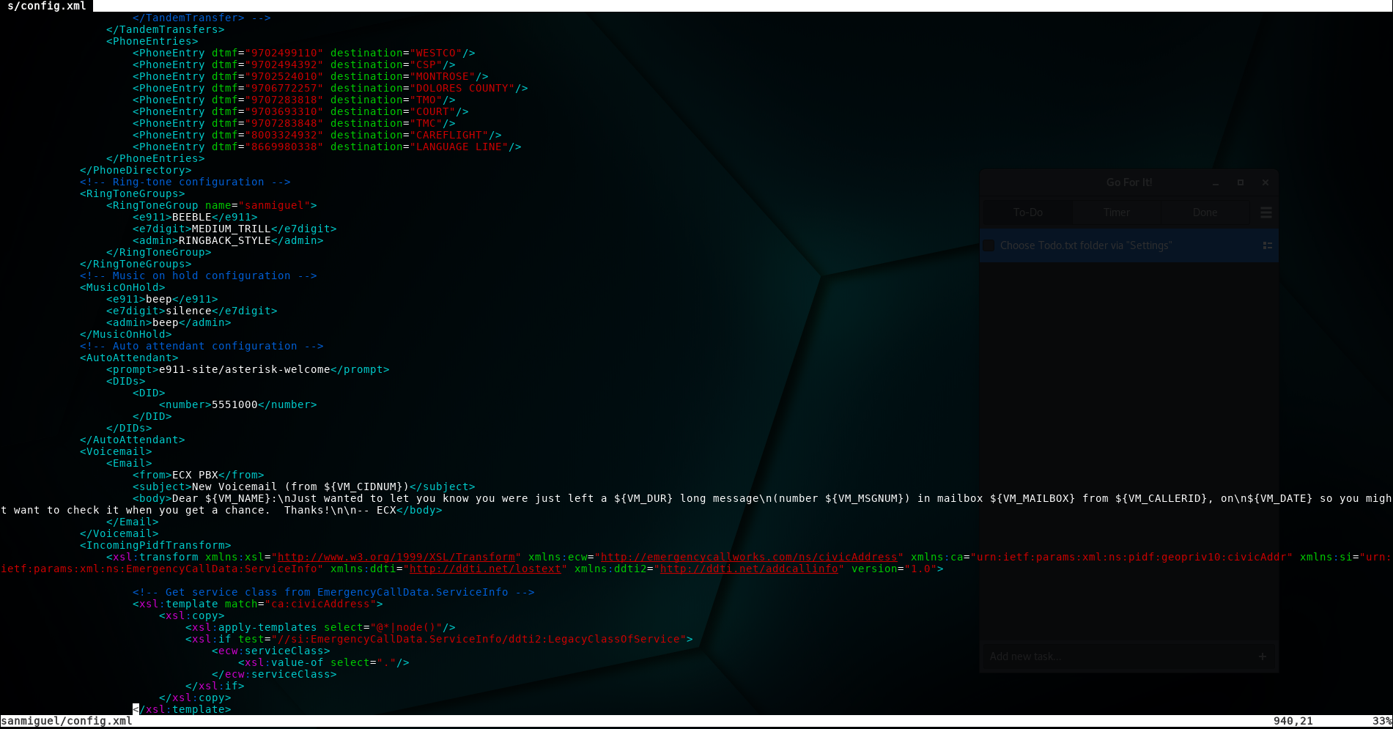Click the xsl:apply-templates select line
This screenshot has width=1393, height=729.
pyautogui.click(x=320, y=627)
